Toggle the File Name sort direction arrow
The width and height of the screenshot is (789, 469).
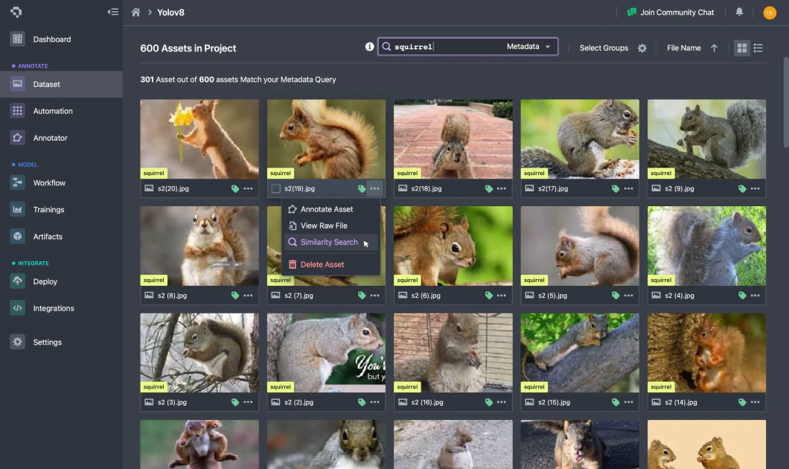pos(713,47)
